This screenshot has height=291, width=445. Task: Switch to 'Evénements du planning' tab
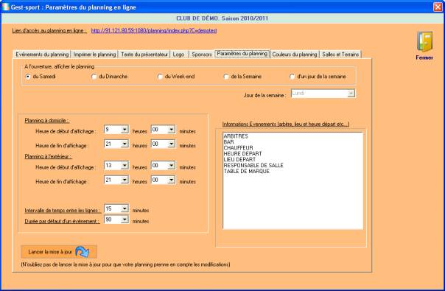tap(42, 55)
